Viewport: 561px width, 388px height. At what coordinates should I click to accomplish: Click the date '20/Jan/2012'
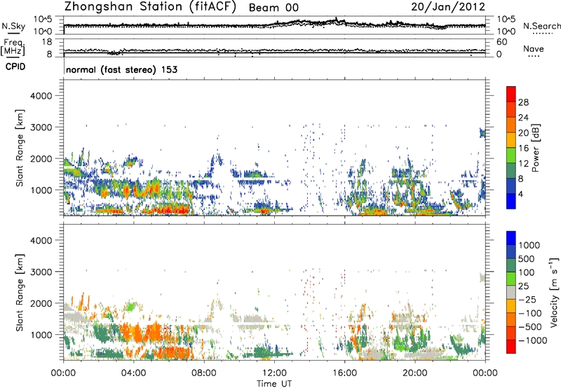pyautogui.click(x=448, y=7)
